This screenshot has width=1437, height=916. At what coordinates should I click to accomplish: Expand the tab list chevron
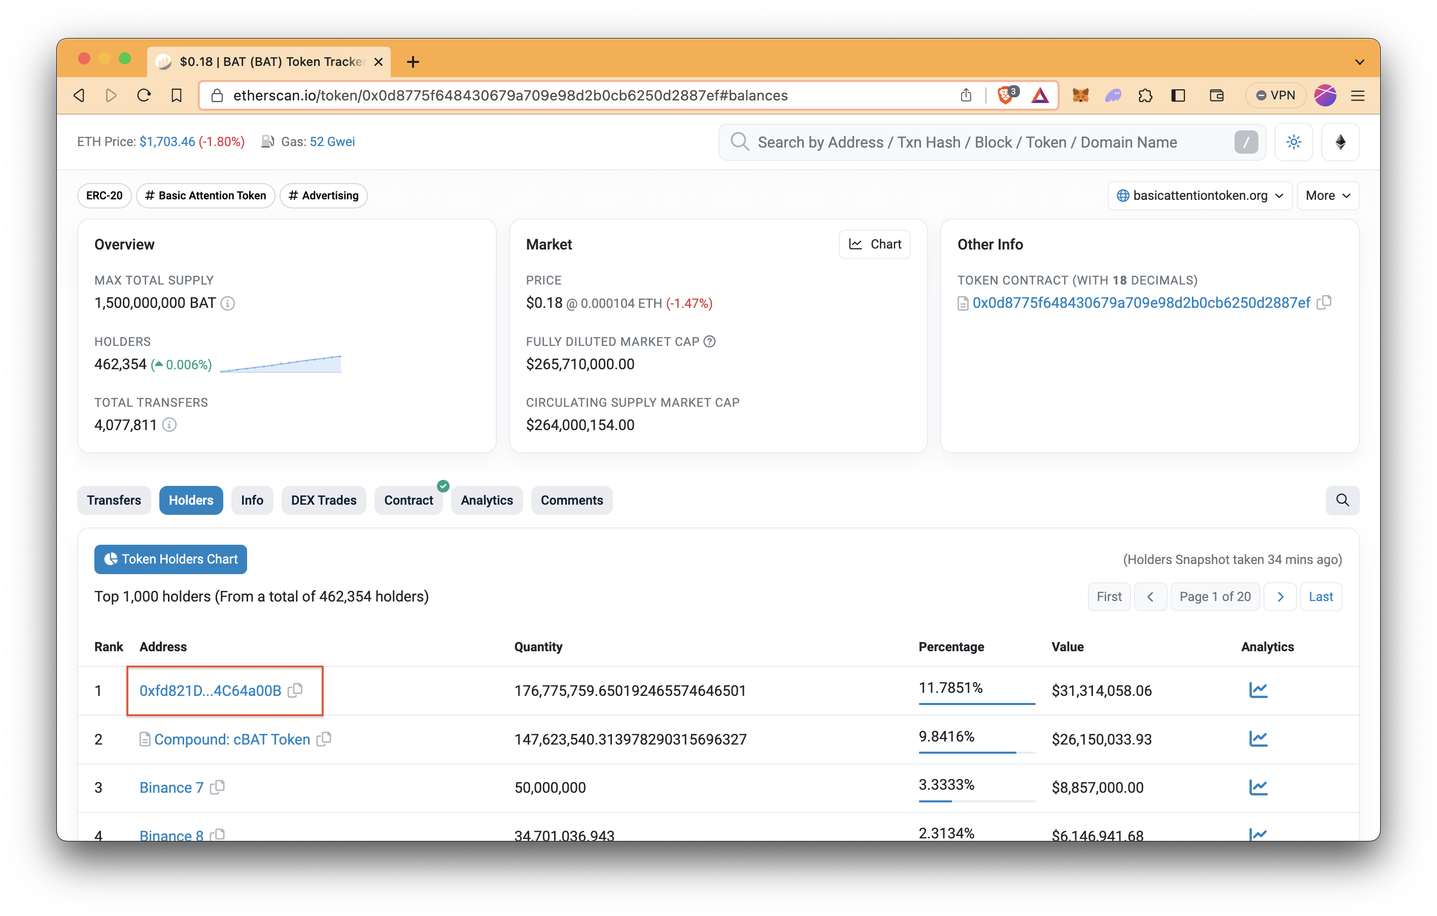coord(1359,61)
